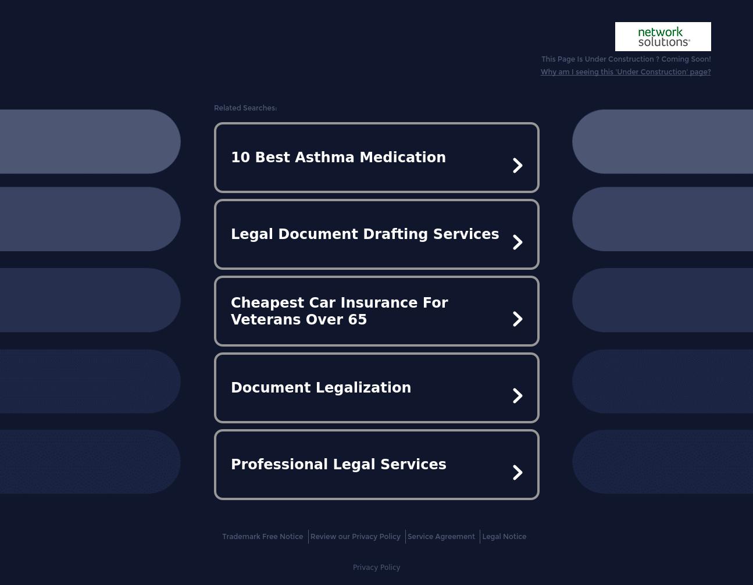Click the Legal Notice footer link

click(x=504, y=536)
